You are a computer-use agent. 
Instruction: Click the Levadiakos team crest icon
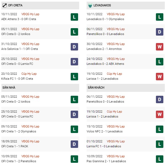coord(90,6)
